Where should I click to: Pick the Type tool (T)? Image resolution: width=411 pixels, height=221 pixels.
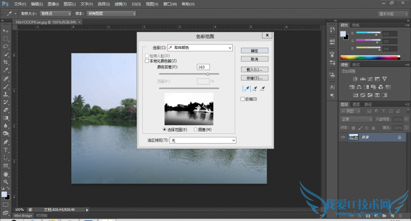(x=6, y=150)
